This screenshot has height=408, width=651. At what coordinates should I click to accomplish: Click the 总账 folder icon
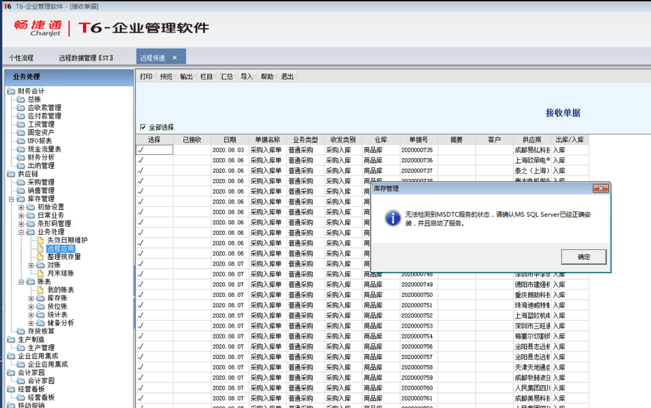21,99
